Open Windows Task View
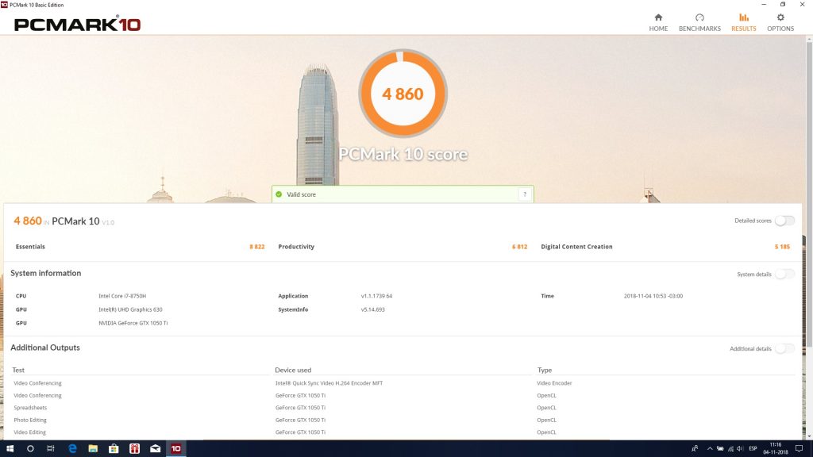 point(51,448)
